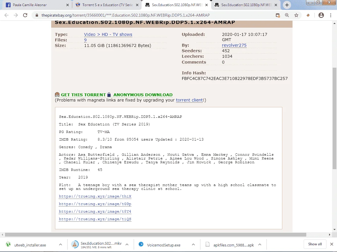Click the zoom magnifier icon in address bar
337x252 pixels.
287,15
